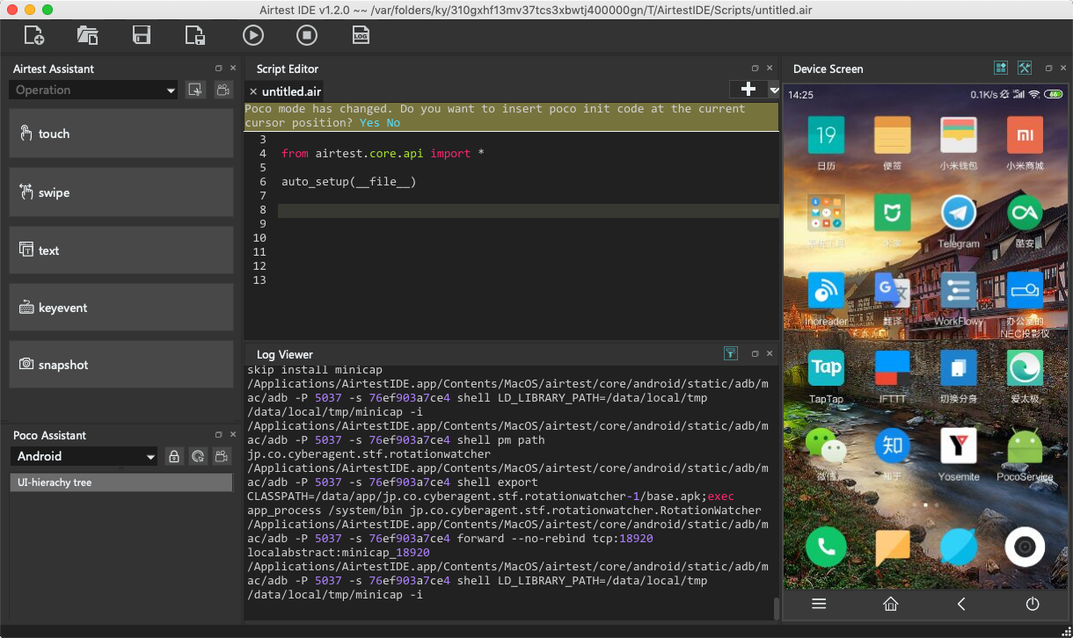Toggle Poco Assistant record icon
1073x638 pixels.
point(223,456)
